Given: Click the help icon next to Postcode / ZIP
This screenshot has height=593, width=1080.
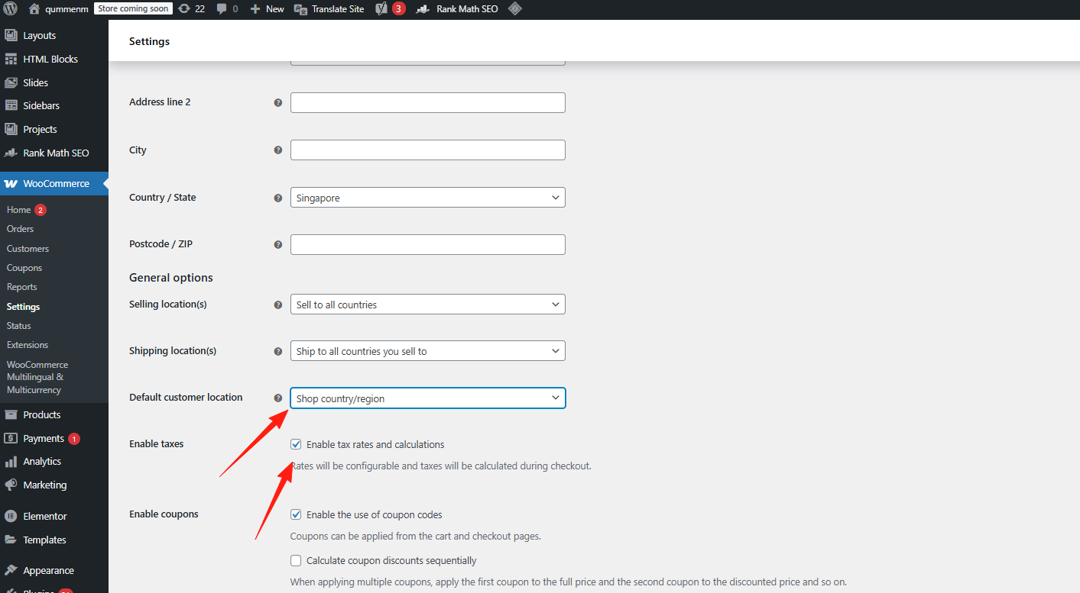Looking at the screenshot, I should [x=278, y=245].
